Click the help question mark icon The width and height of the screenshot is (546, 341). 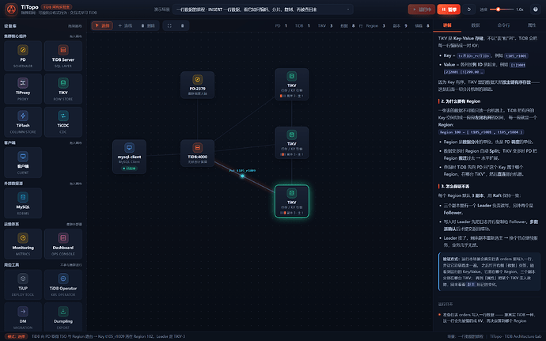click(x=535, y=9)
